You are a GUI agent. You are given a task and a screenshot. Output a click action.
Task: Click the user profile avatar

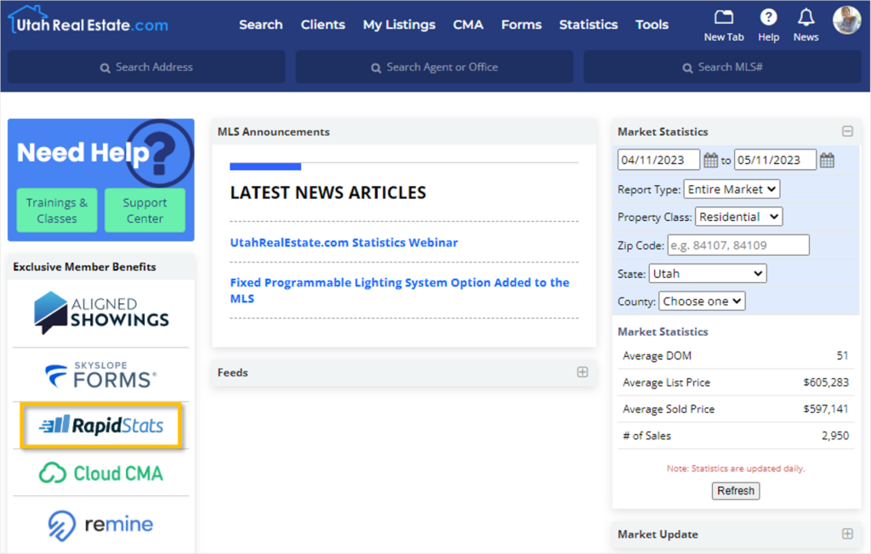(846, 20)
